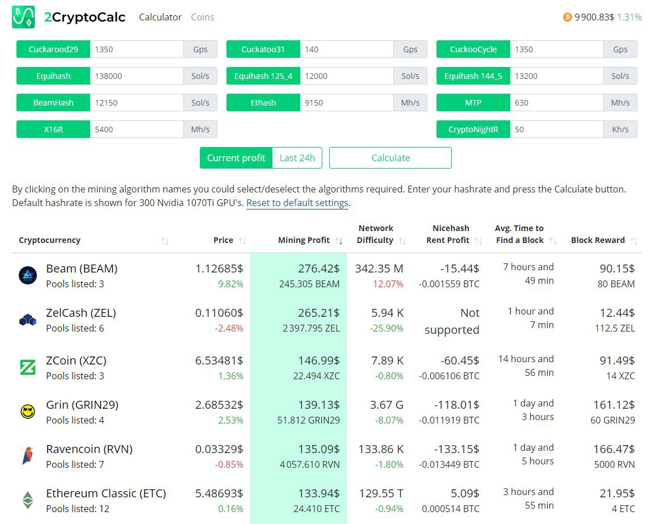Click the Bitcoin price icon
The width and height of the screenshot is (655, 524).
tap(567, 17)
